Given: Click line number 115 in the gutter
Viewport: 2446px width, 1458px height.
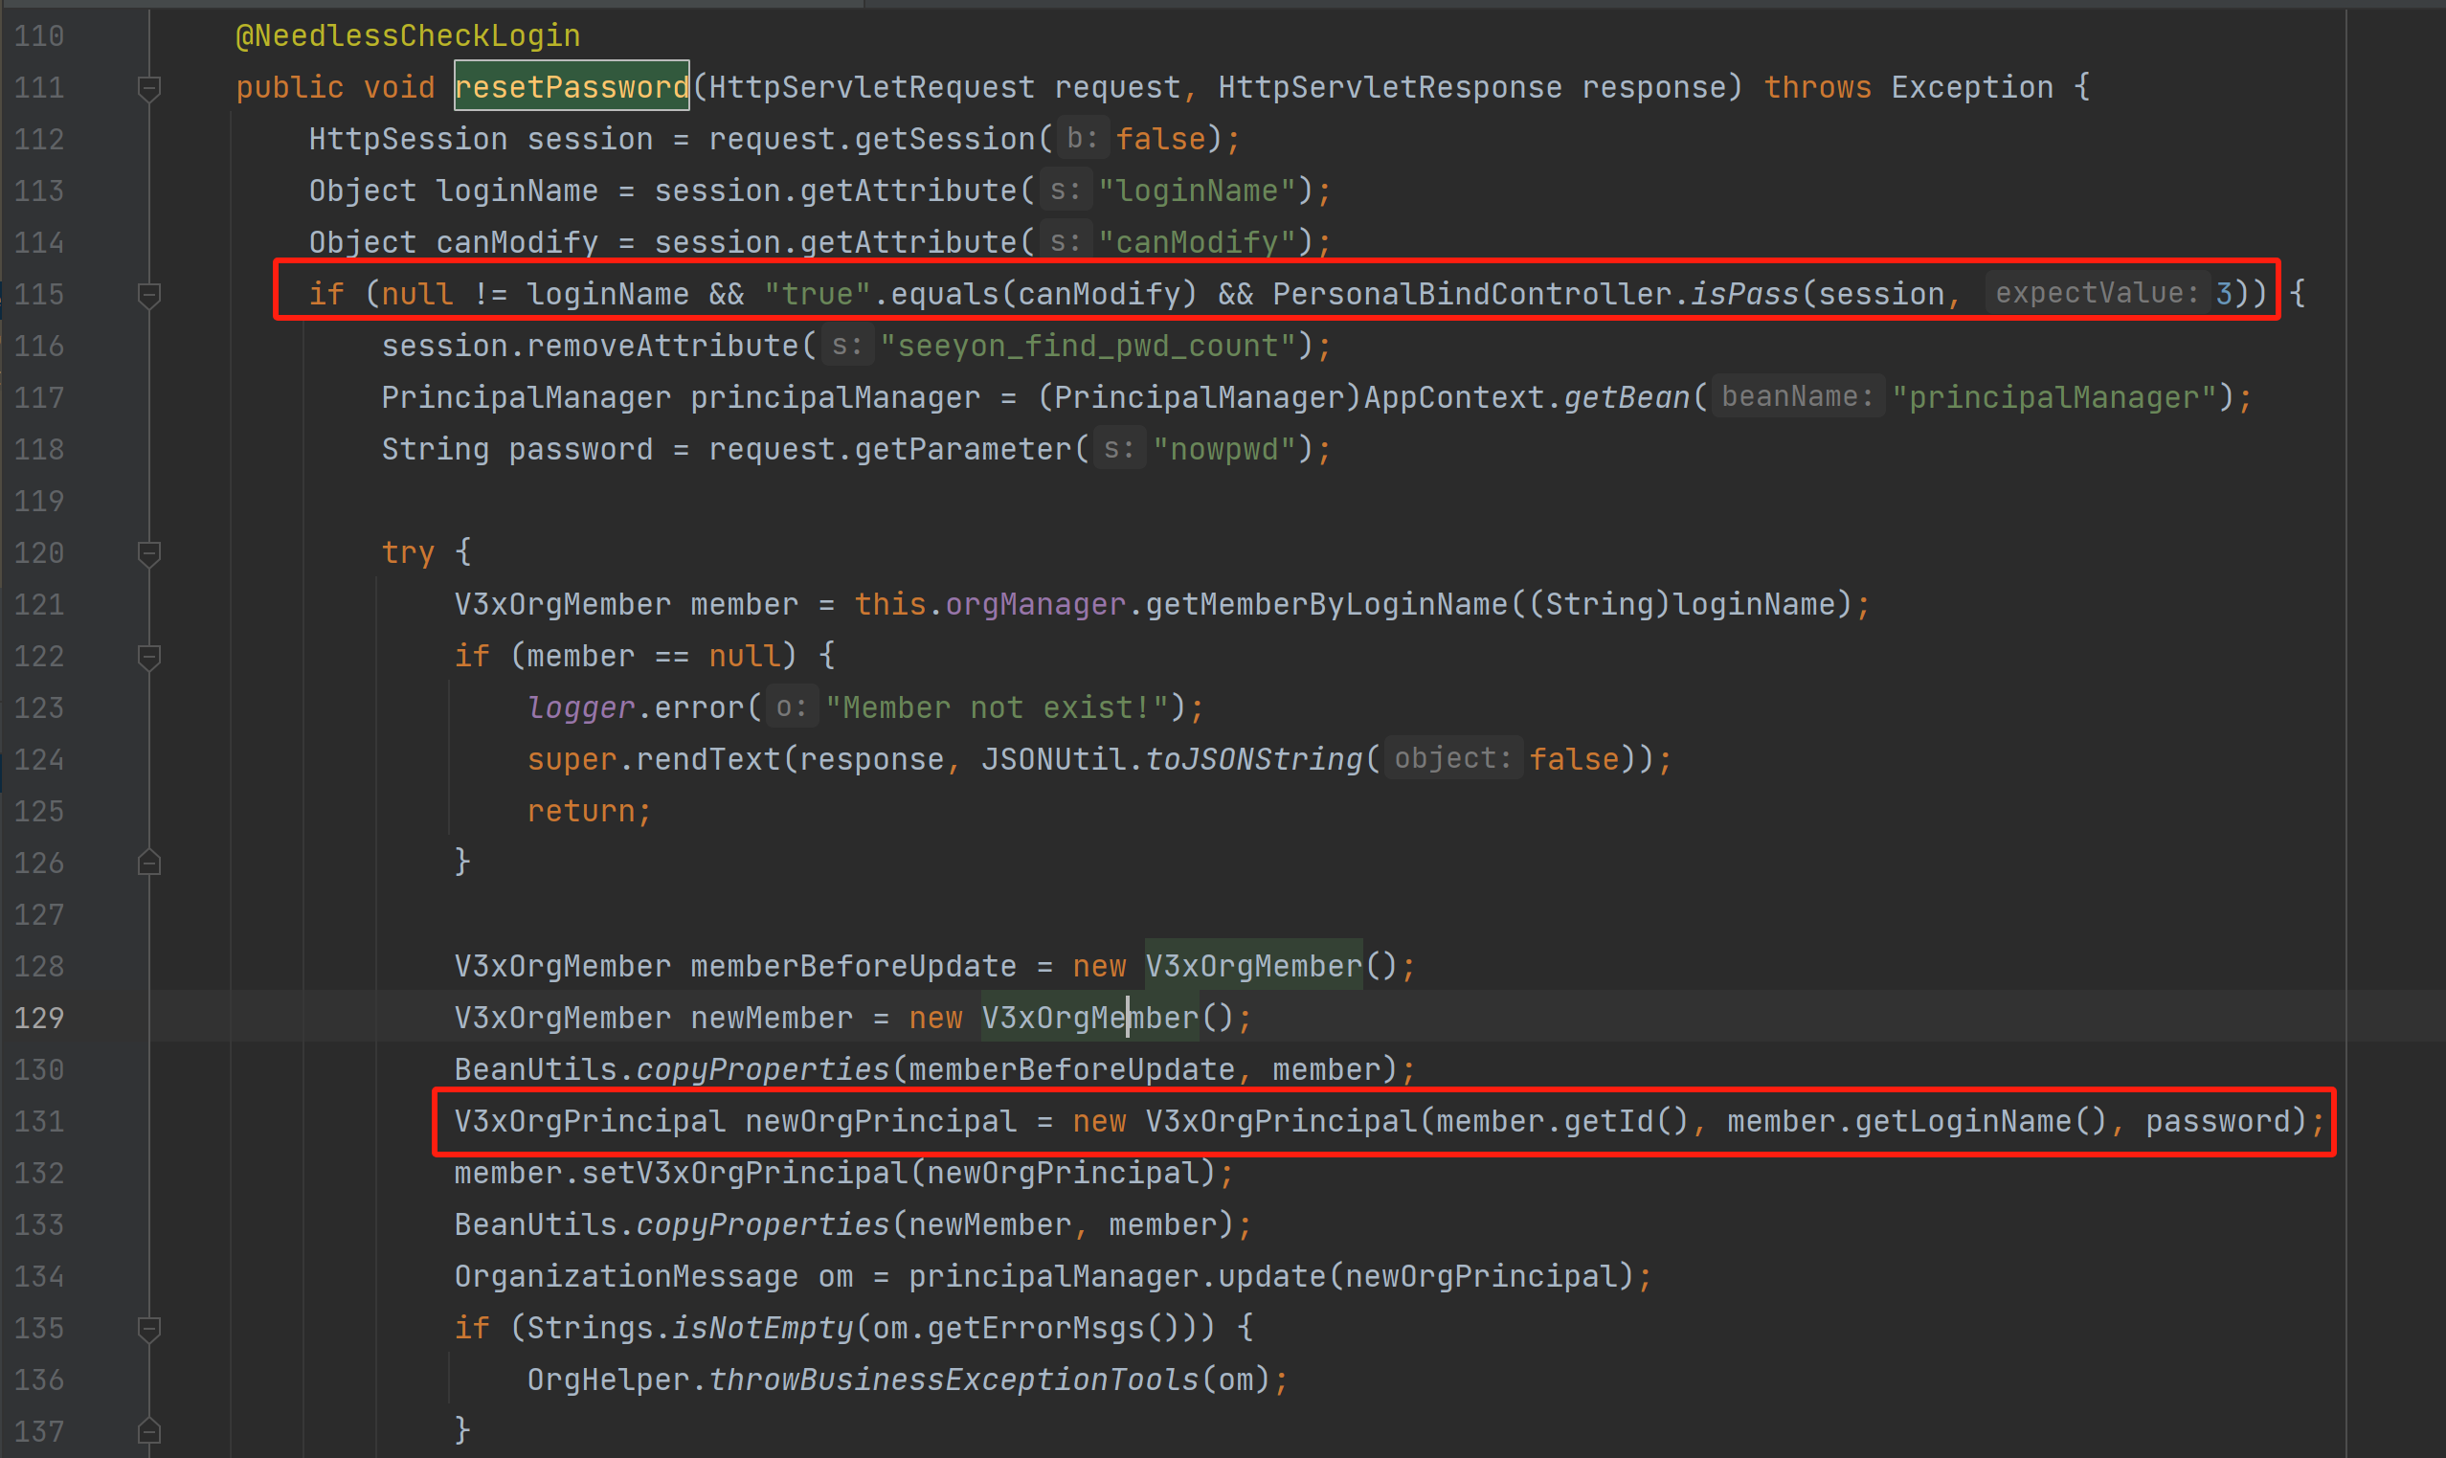Looking at the screenshot, I should pos(39,294).
